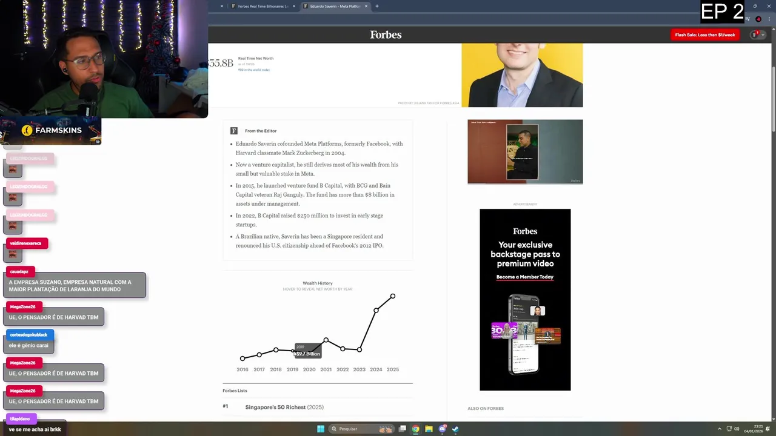Show hidden system tray icons

point(720,429)
